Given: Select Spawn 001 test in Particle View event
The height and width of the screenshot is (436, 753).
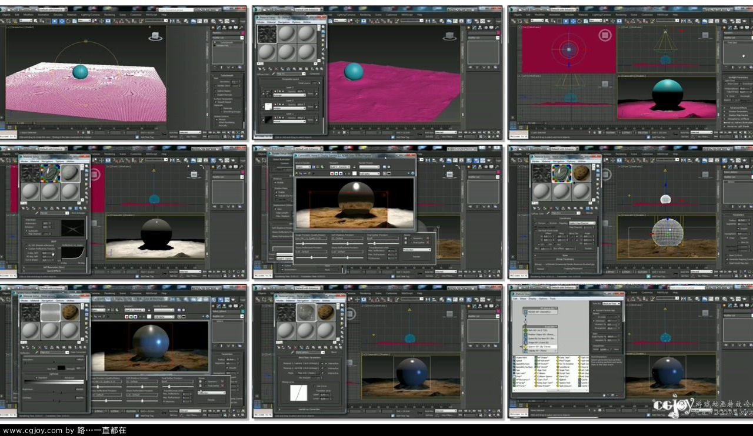Looking at the screenshot, I should pos(540,347).
